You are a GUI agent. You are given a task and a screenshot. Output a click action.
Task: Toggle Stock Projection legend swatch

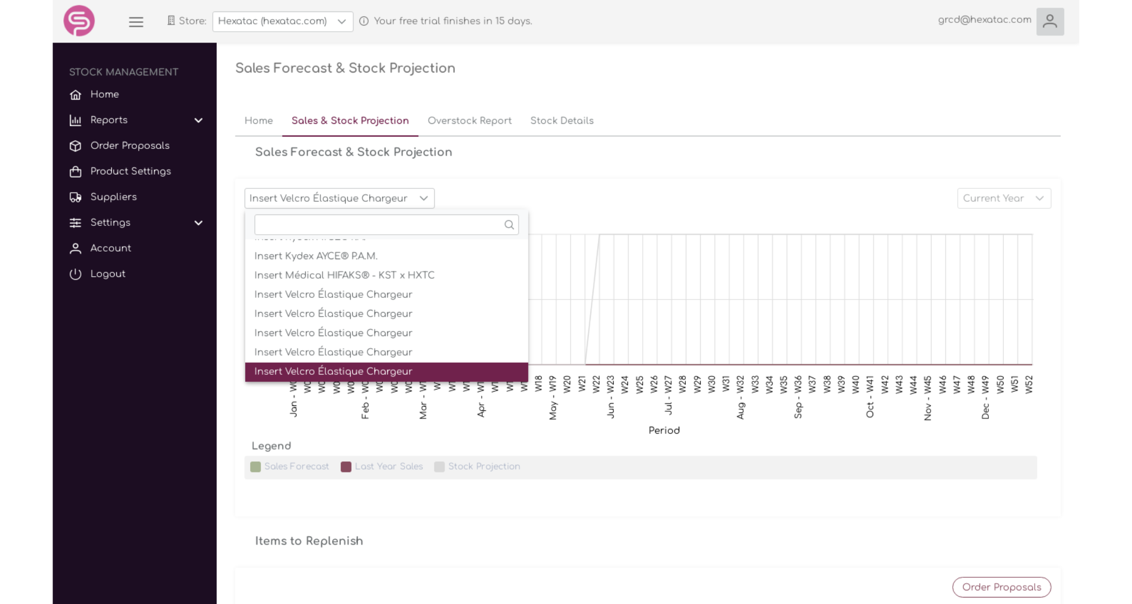tap(440, 467)
